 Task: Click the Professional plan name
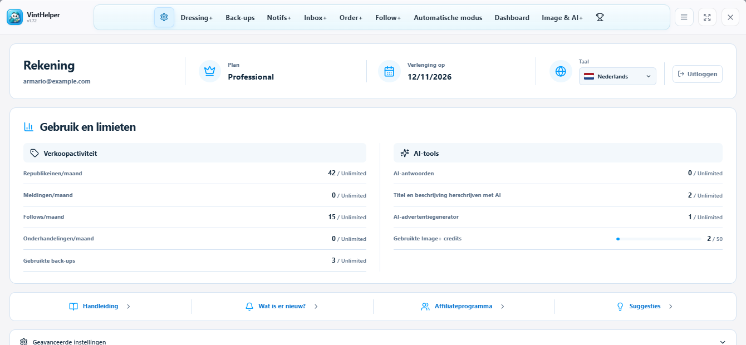(x=251, y=77)
